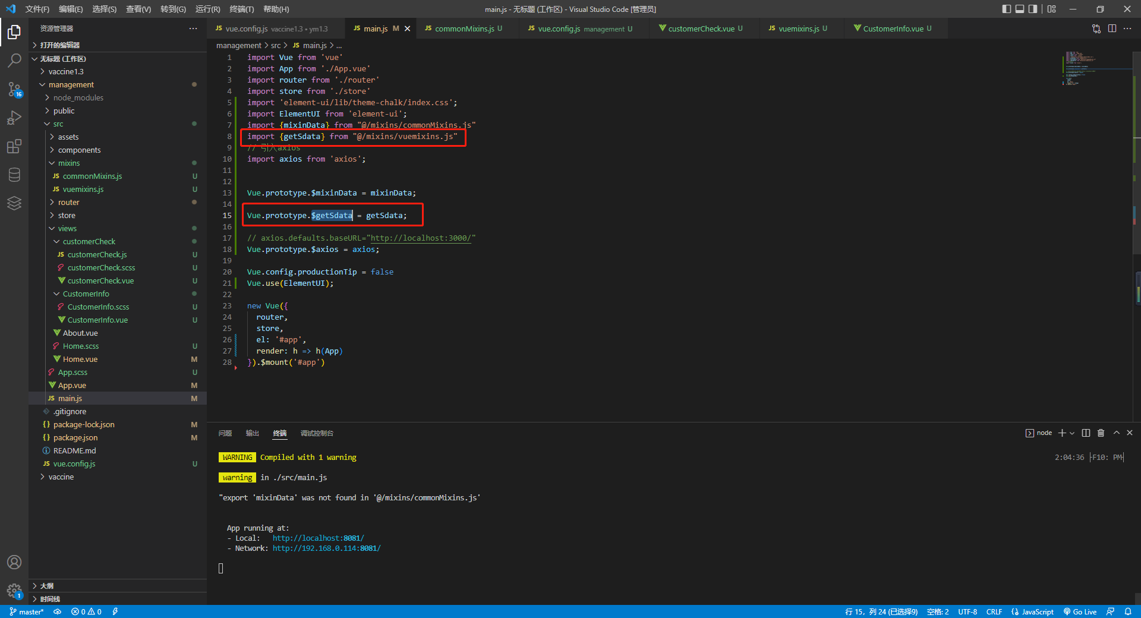Screen dimensions: 1141x618
Task: Open Run and Debug view
Action: (x=14, y=118)
